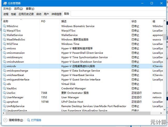
Task: Click the horizontal scrollbar under the list
Action: 78,113
